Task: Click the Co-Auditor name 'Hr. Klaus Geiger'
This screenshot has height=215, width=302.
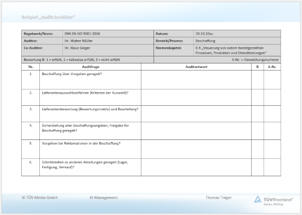Action: pyautogui.click(x=78, y=48)
